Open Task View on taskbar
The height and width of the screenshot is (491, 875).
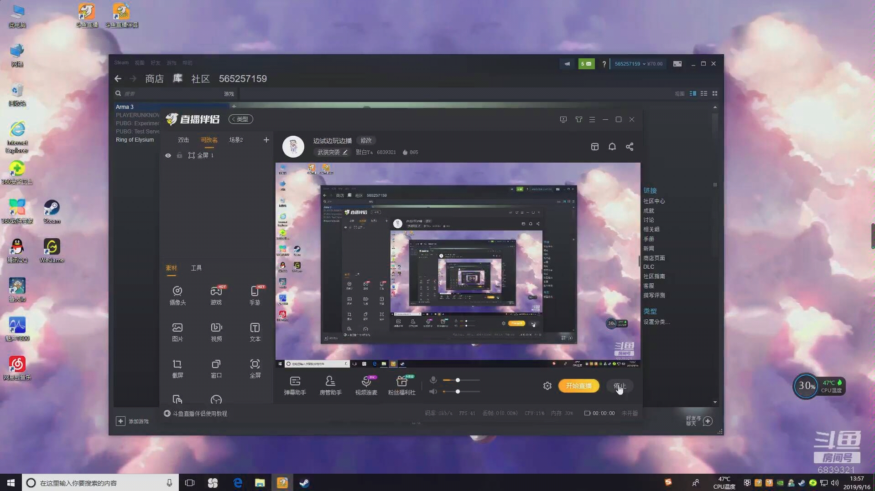[190, 483]
